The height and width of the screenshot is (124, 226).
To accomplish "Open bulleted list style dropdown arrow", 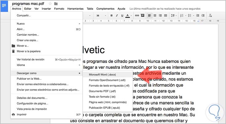I will pyautogui.click(x=193, y=15).
